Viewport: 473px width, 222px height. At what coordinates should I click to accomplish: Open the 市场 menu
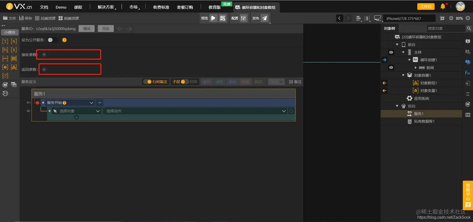[x=135, y=7]
